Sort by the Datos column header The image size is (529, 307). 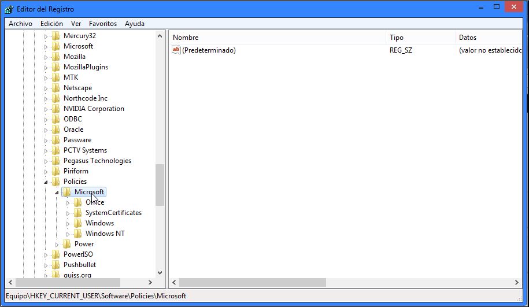[x=489, y=38]
